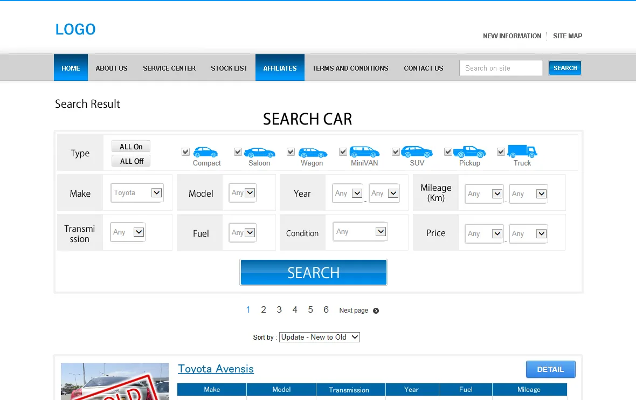Open the Service Center menu item
Viewport: 636px width, 400px height.
[x=169, y=68]
